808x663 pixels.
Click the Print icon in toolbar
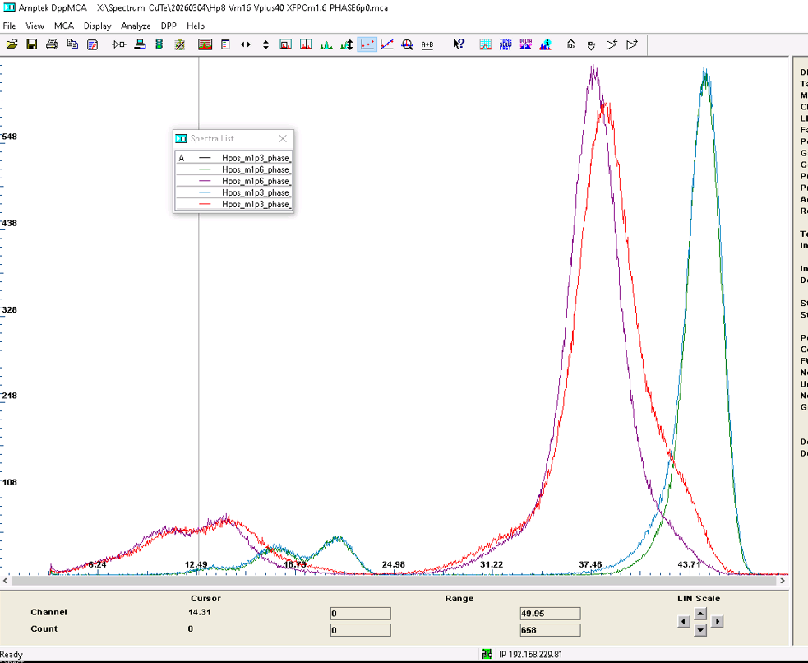point(52,44)
